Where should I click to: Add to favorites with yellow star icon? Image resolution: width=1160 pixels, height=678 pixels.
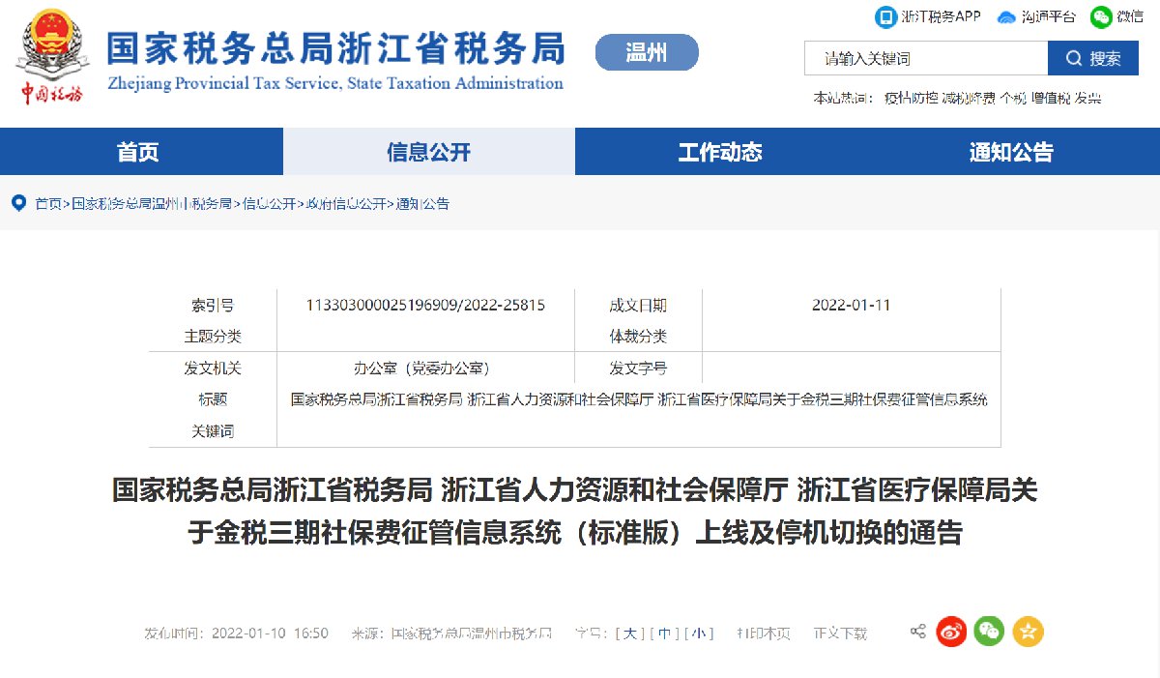[x=1028, y=632]
